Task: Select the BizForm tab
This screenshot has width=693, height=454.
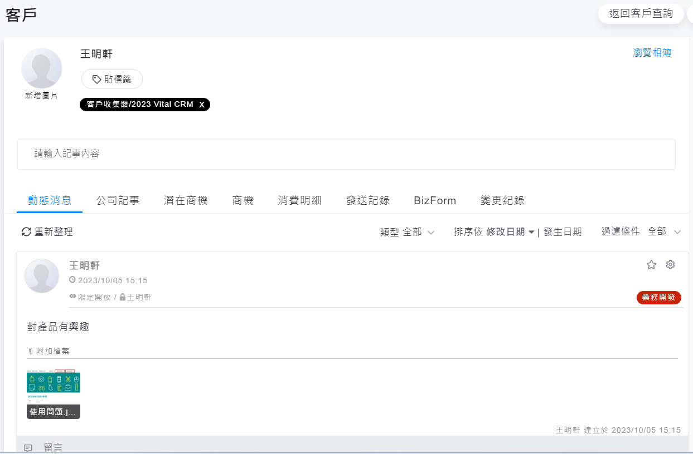Action: point(435,201)
